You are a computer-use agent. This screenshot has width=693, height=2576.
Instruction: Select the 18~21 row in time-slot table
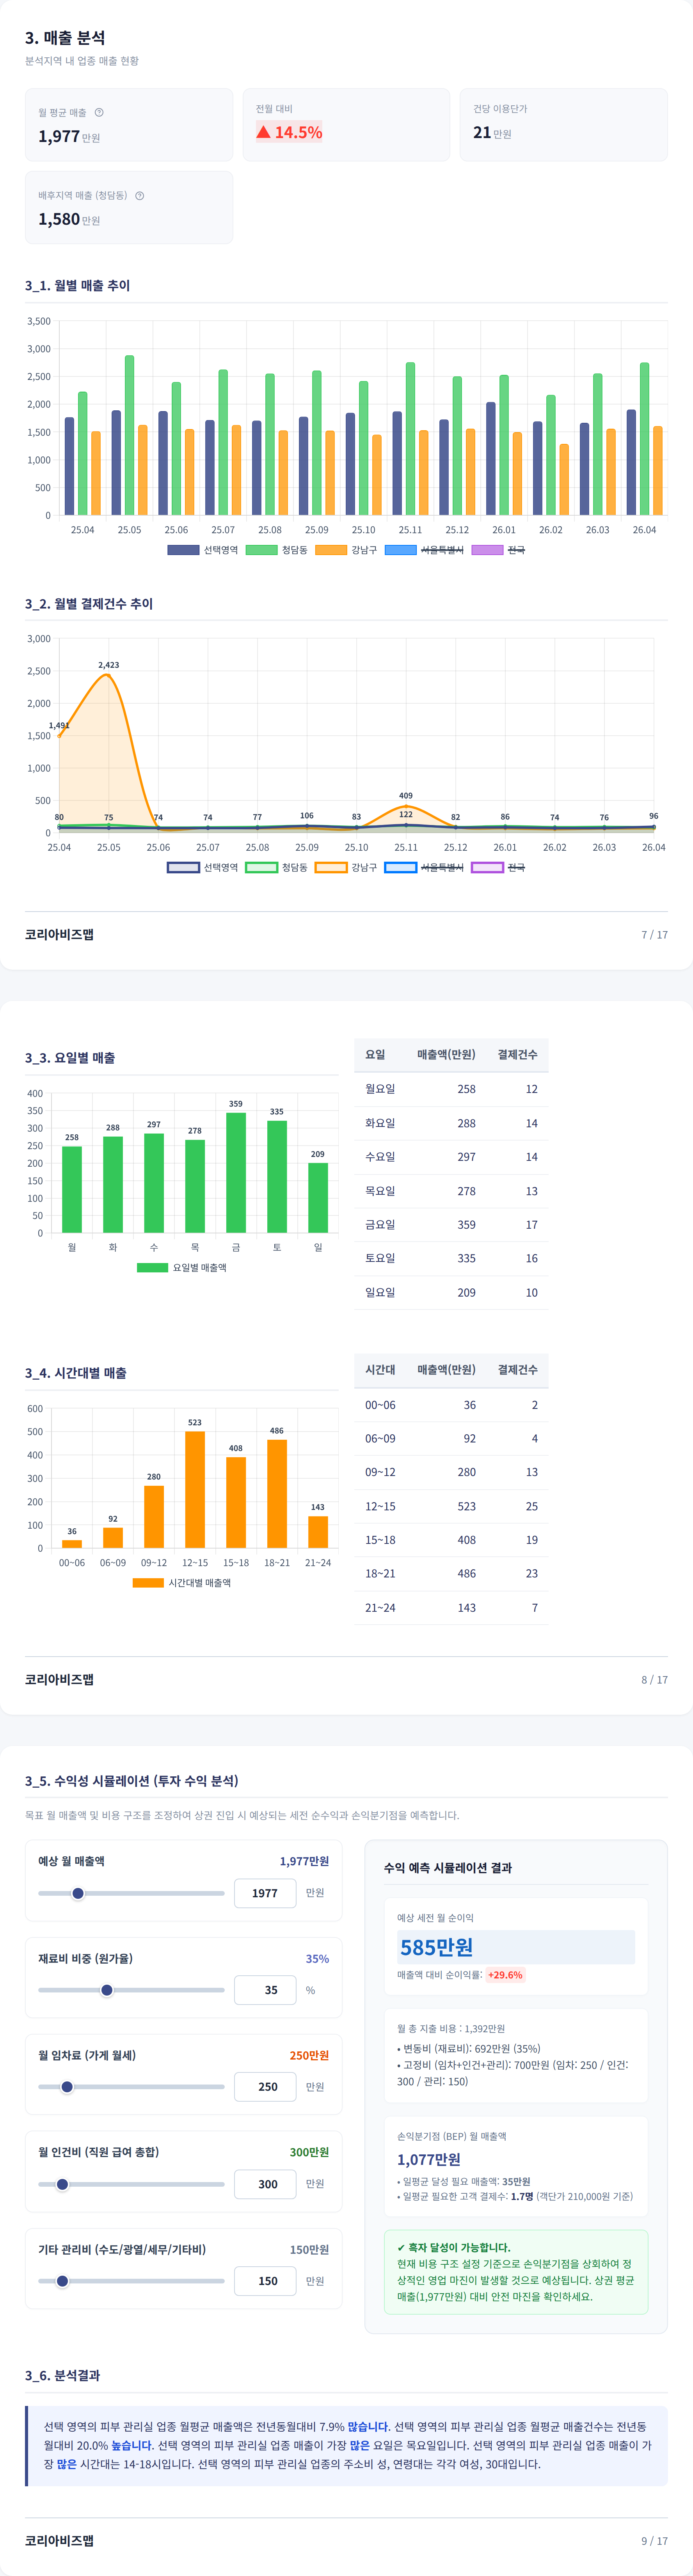point(451,1573)
